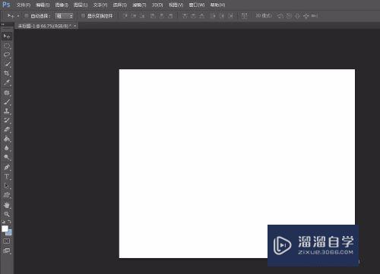The image size is (380, 274).
Task: Click align bottom edges icon
Action: [x=142, y=16]
